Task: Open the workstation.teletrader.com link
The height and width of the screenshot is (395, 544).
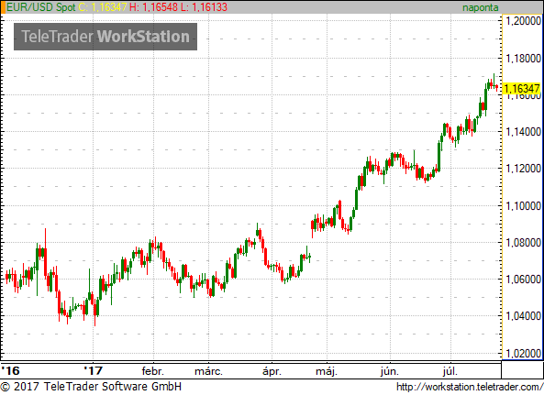Action: click(x=470, y=387)
